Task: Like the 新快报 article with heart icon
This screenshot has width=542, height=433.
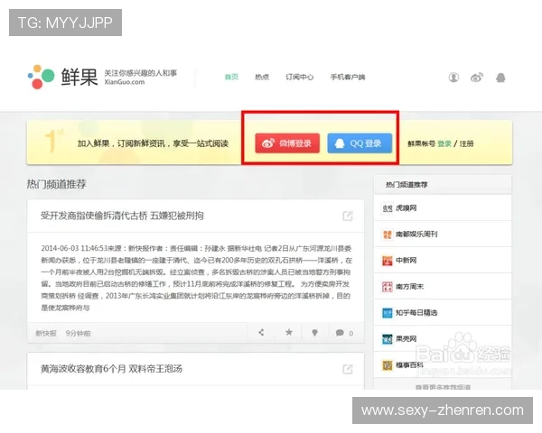Action: coord(314,333)
